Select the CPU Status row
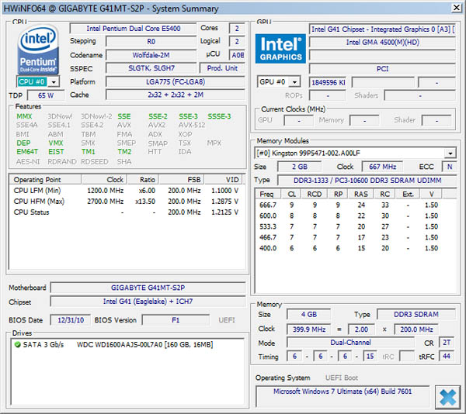466x414 pixels. coord(127,212)
